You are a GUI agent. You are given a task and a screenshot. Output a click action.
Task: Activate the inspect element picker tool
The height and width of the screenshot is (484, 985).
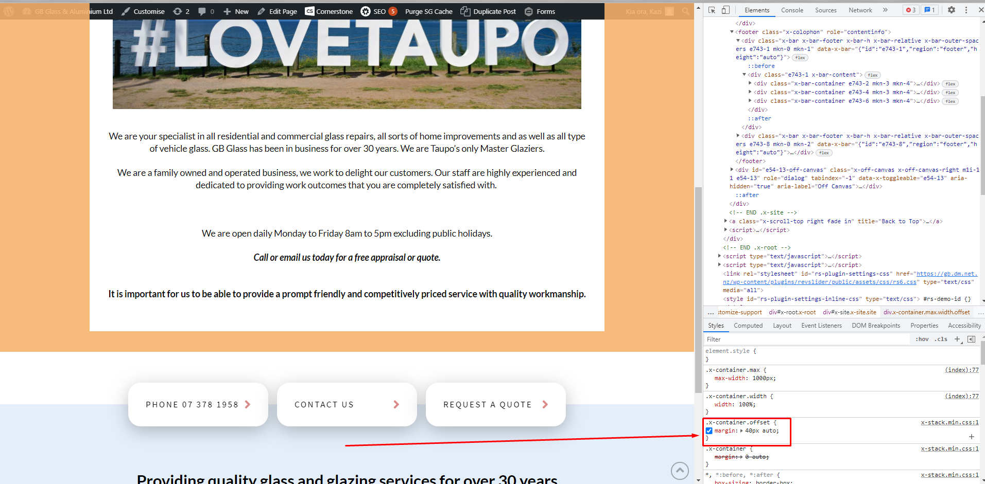coord(712,10)
